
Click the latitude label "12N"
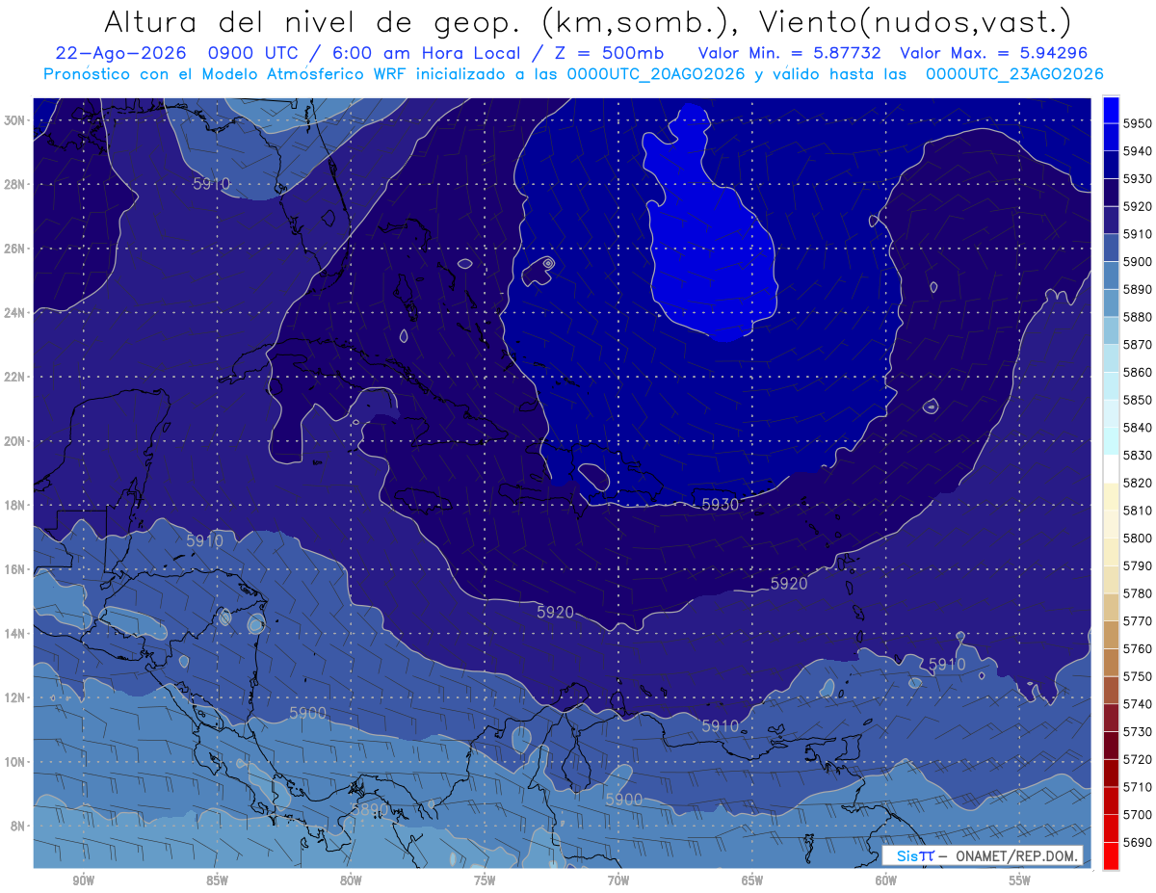click(x=14, y=697)
